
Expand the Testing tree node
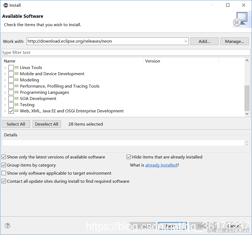5,105
